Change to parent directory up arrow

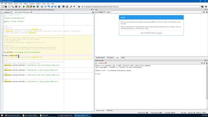point(206,6)
